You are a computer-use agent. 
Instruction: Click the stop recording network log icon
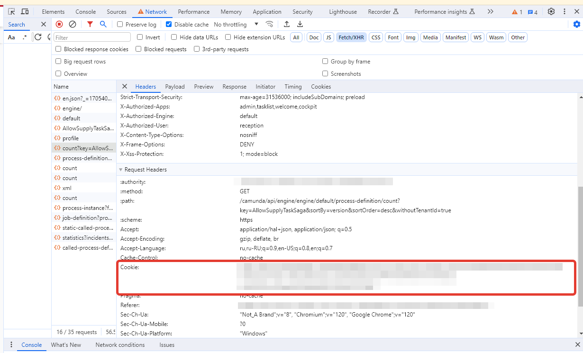(59, 24)
